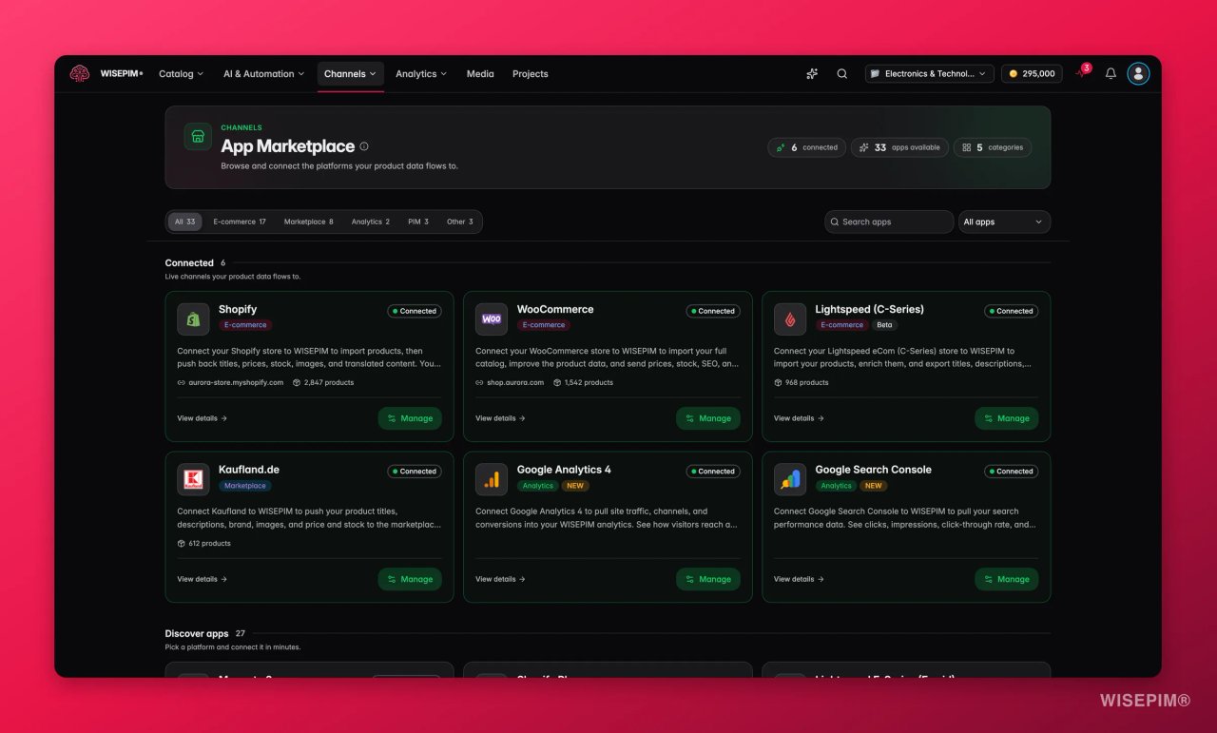Expand the AI & Automation menu
Viewport: 1217px width, 733px height.
pos(263,73)
